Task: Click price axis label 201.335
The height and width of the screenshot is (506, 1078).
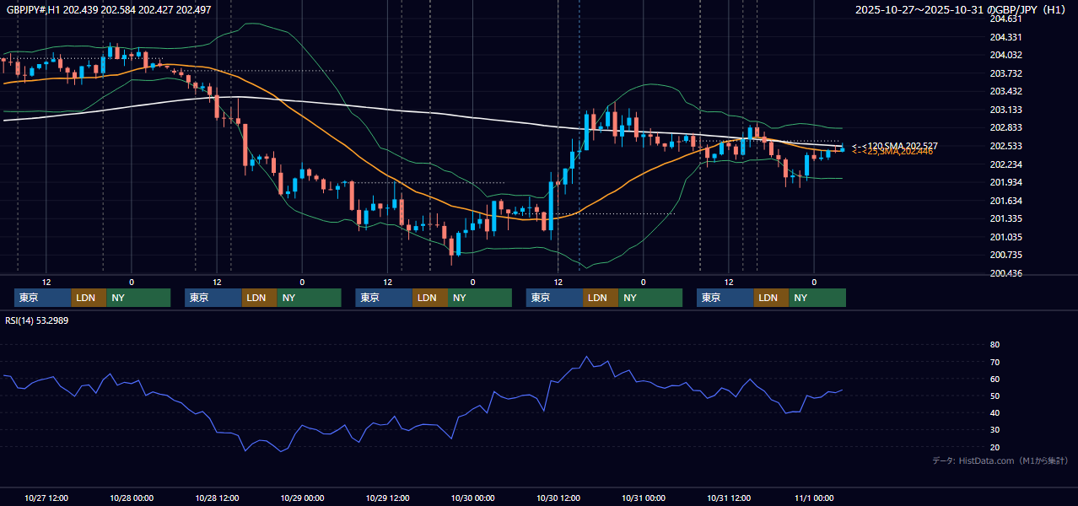Action: tap(1005, 218)
